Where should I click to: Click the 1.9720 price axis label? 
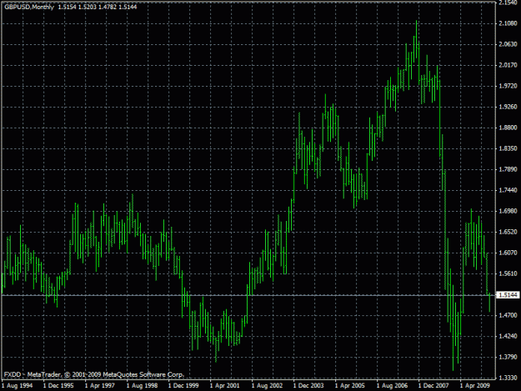(508, 86)
